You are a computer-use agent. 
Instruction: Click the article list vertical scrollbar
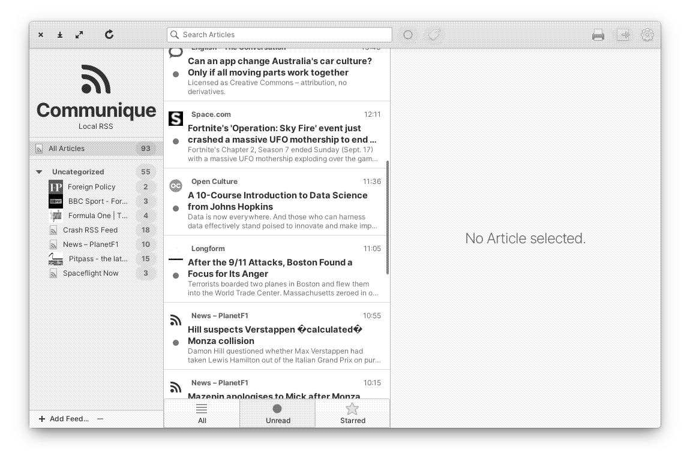387,218
